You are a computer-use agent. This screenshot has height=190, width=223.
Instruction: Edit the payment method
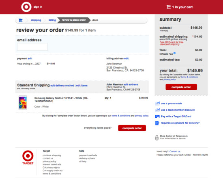tap(30, 58)
